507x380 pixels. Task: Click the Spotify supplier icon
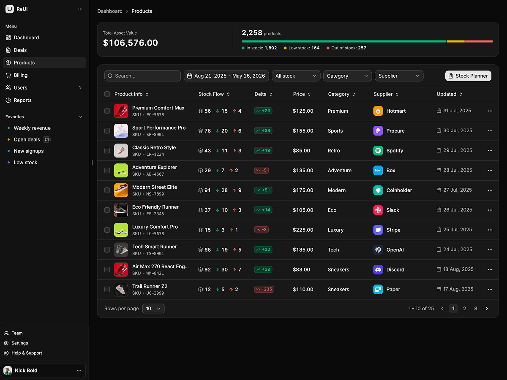tap(378, 151)
